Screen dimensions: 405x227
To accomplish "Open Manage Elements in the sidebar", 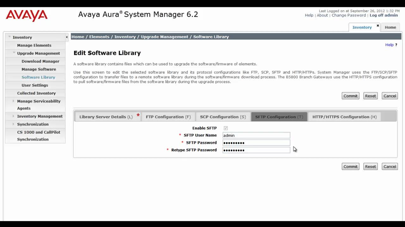I will 34,45.
